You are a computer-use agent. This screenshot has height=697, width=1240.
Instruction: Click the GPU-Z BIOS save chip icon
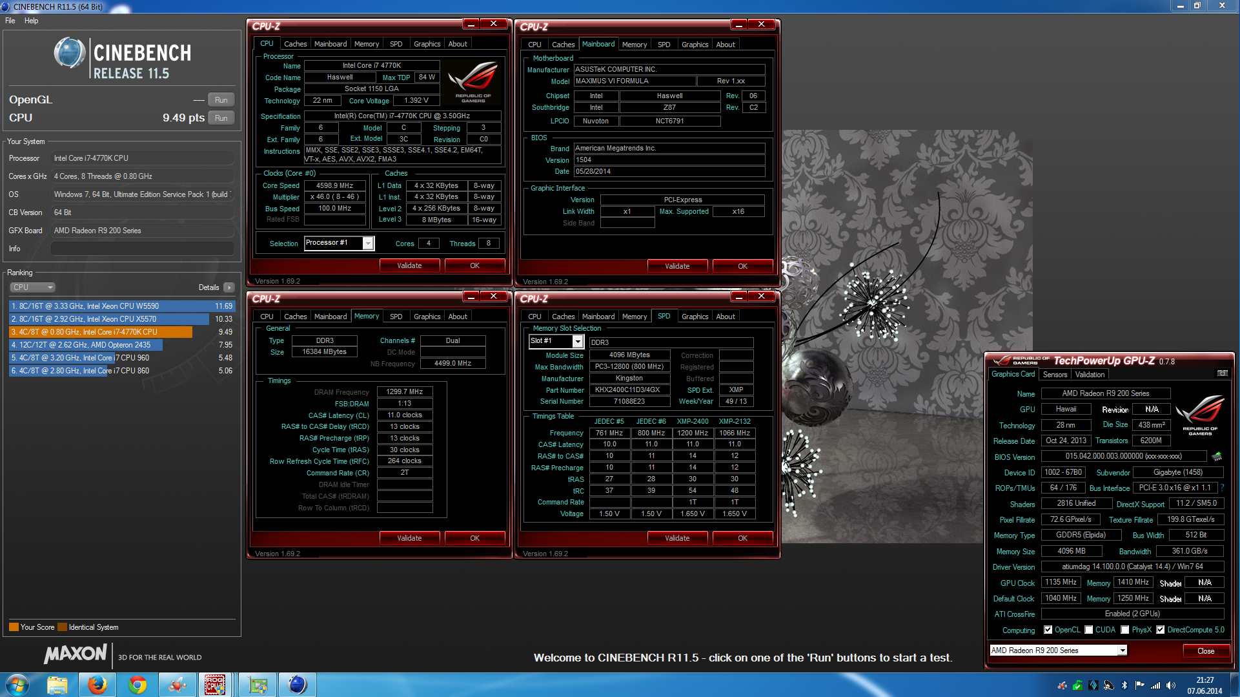coord(1217,457)
